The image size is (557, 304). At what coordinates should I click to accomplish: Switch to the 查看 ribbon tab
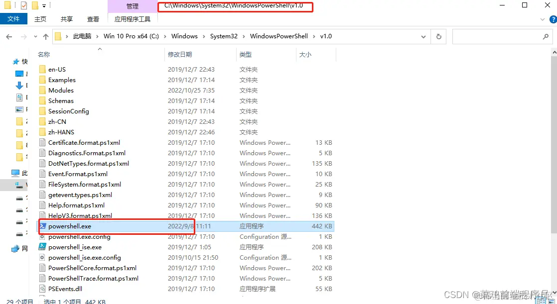[93, 19]
